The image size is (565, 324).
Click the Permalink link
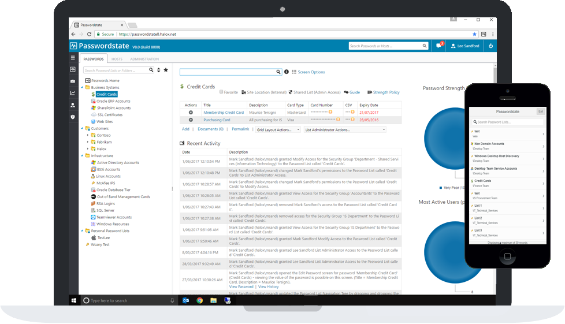pos(240,129)
